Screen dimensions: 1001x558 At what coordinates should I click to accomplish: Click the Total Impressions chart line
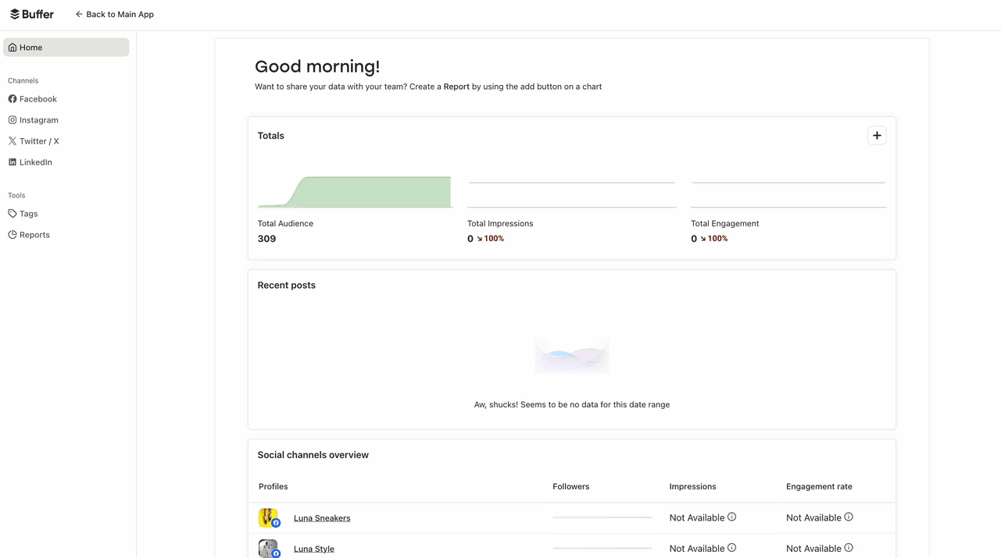pyautogui.click(x=572, y=183)
